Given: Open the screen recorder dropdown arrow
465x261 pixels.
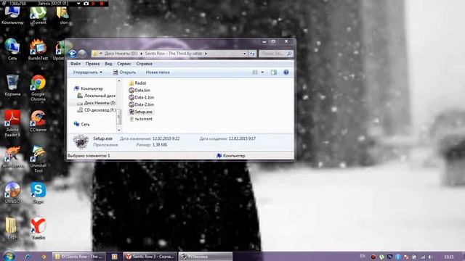Looking at the screenshot, I should [78, 4].
